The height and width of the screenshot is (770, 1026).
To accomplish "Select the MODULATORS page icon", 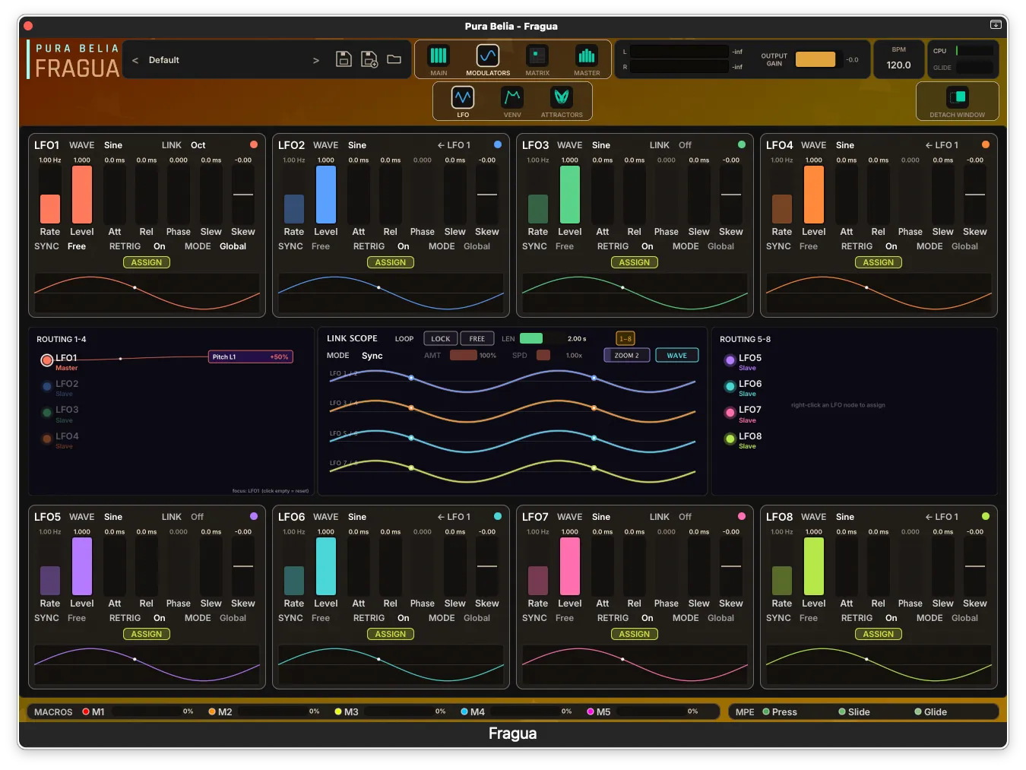I will pos(488,55).
